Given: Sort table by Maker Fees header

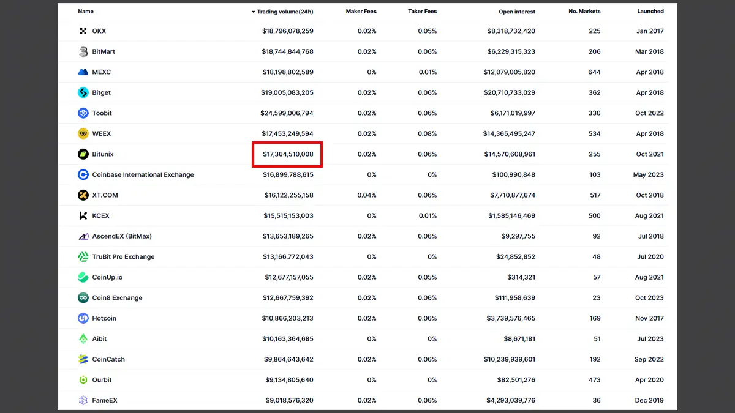Looking at the screenshot, I should [x=361, y=12].
